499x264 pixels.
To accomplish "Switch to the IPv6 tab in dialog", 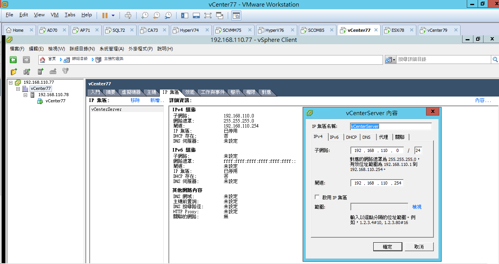I will tap(334, 137).
